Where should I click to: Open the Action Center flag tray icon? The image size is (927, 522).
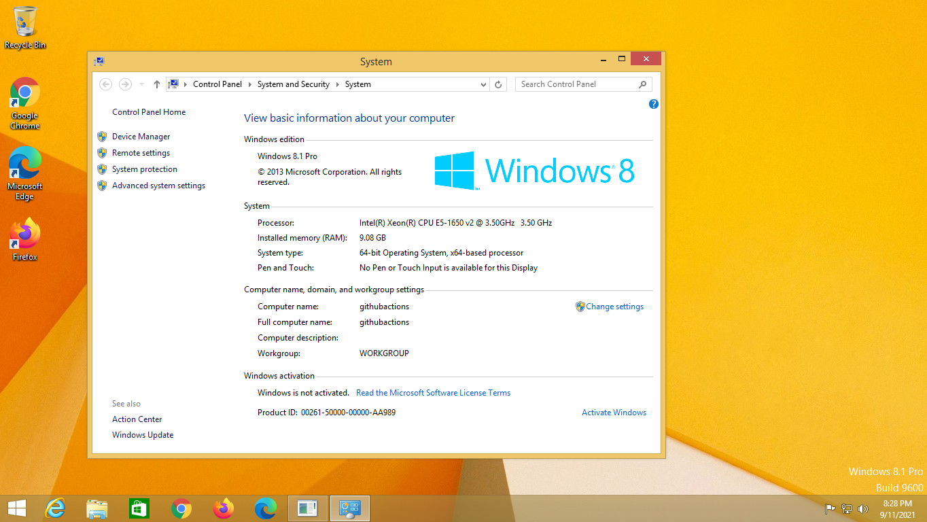point(830,508)
